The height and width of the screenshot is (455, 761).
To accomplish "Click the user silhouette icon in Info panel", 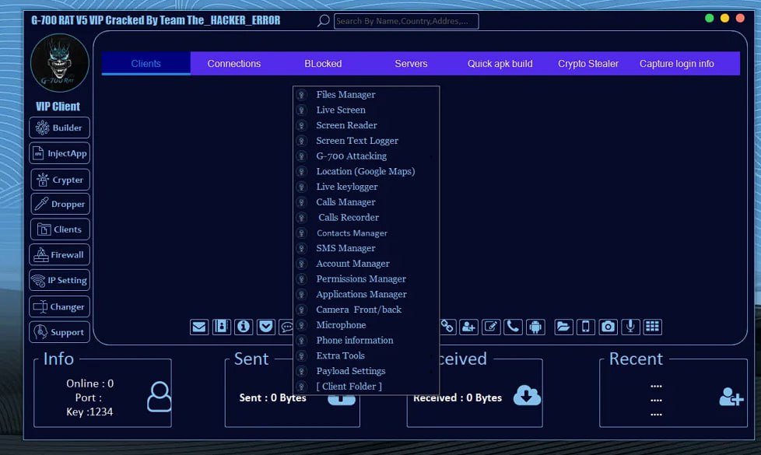I will point(160,397).
